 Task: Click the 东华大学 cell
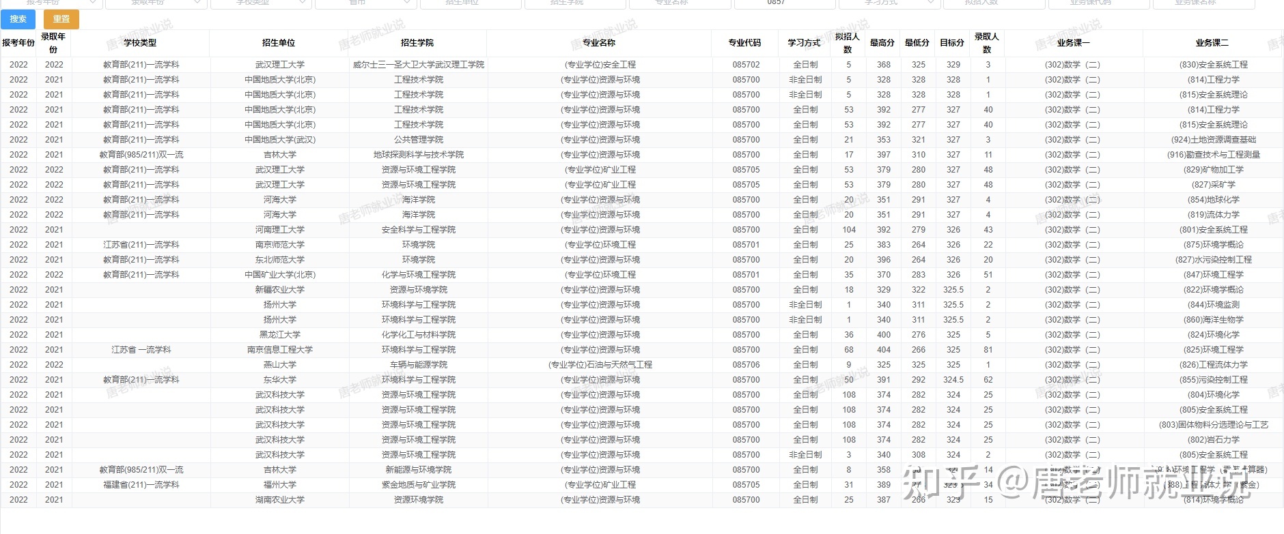(x=280, y=380)
